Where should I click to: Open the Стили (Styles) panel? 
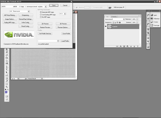[x=155, y=22]
